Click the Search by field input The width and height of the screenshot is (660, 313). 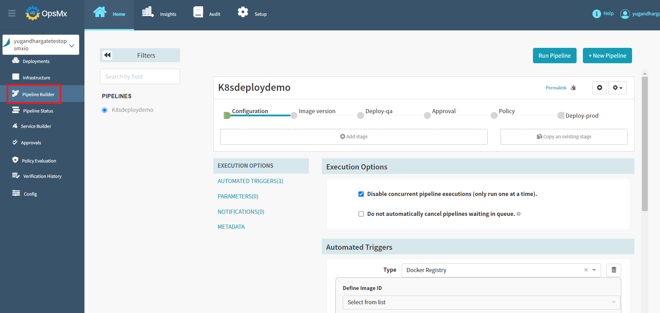tap(140, 77)
